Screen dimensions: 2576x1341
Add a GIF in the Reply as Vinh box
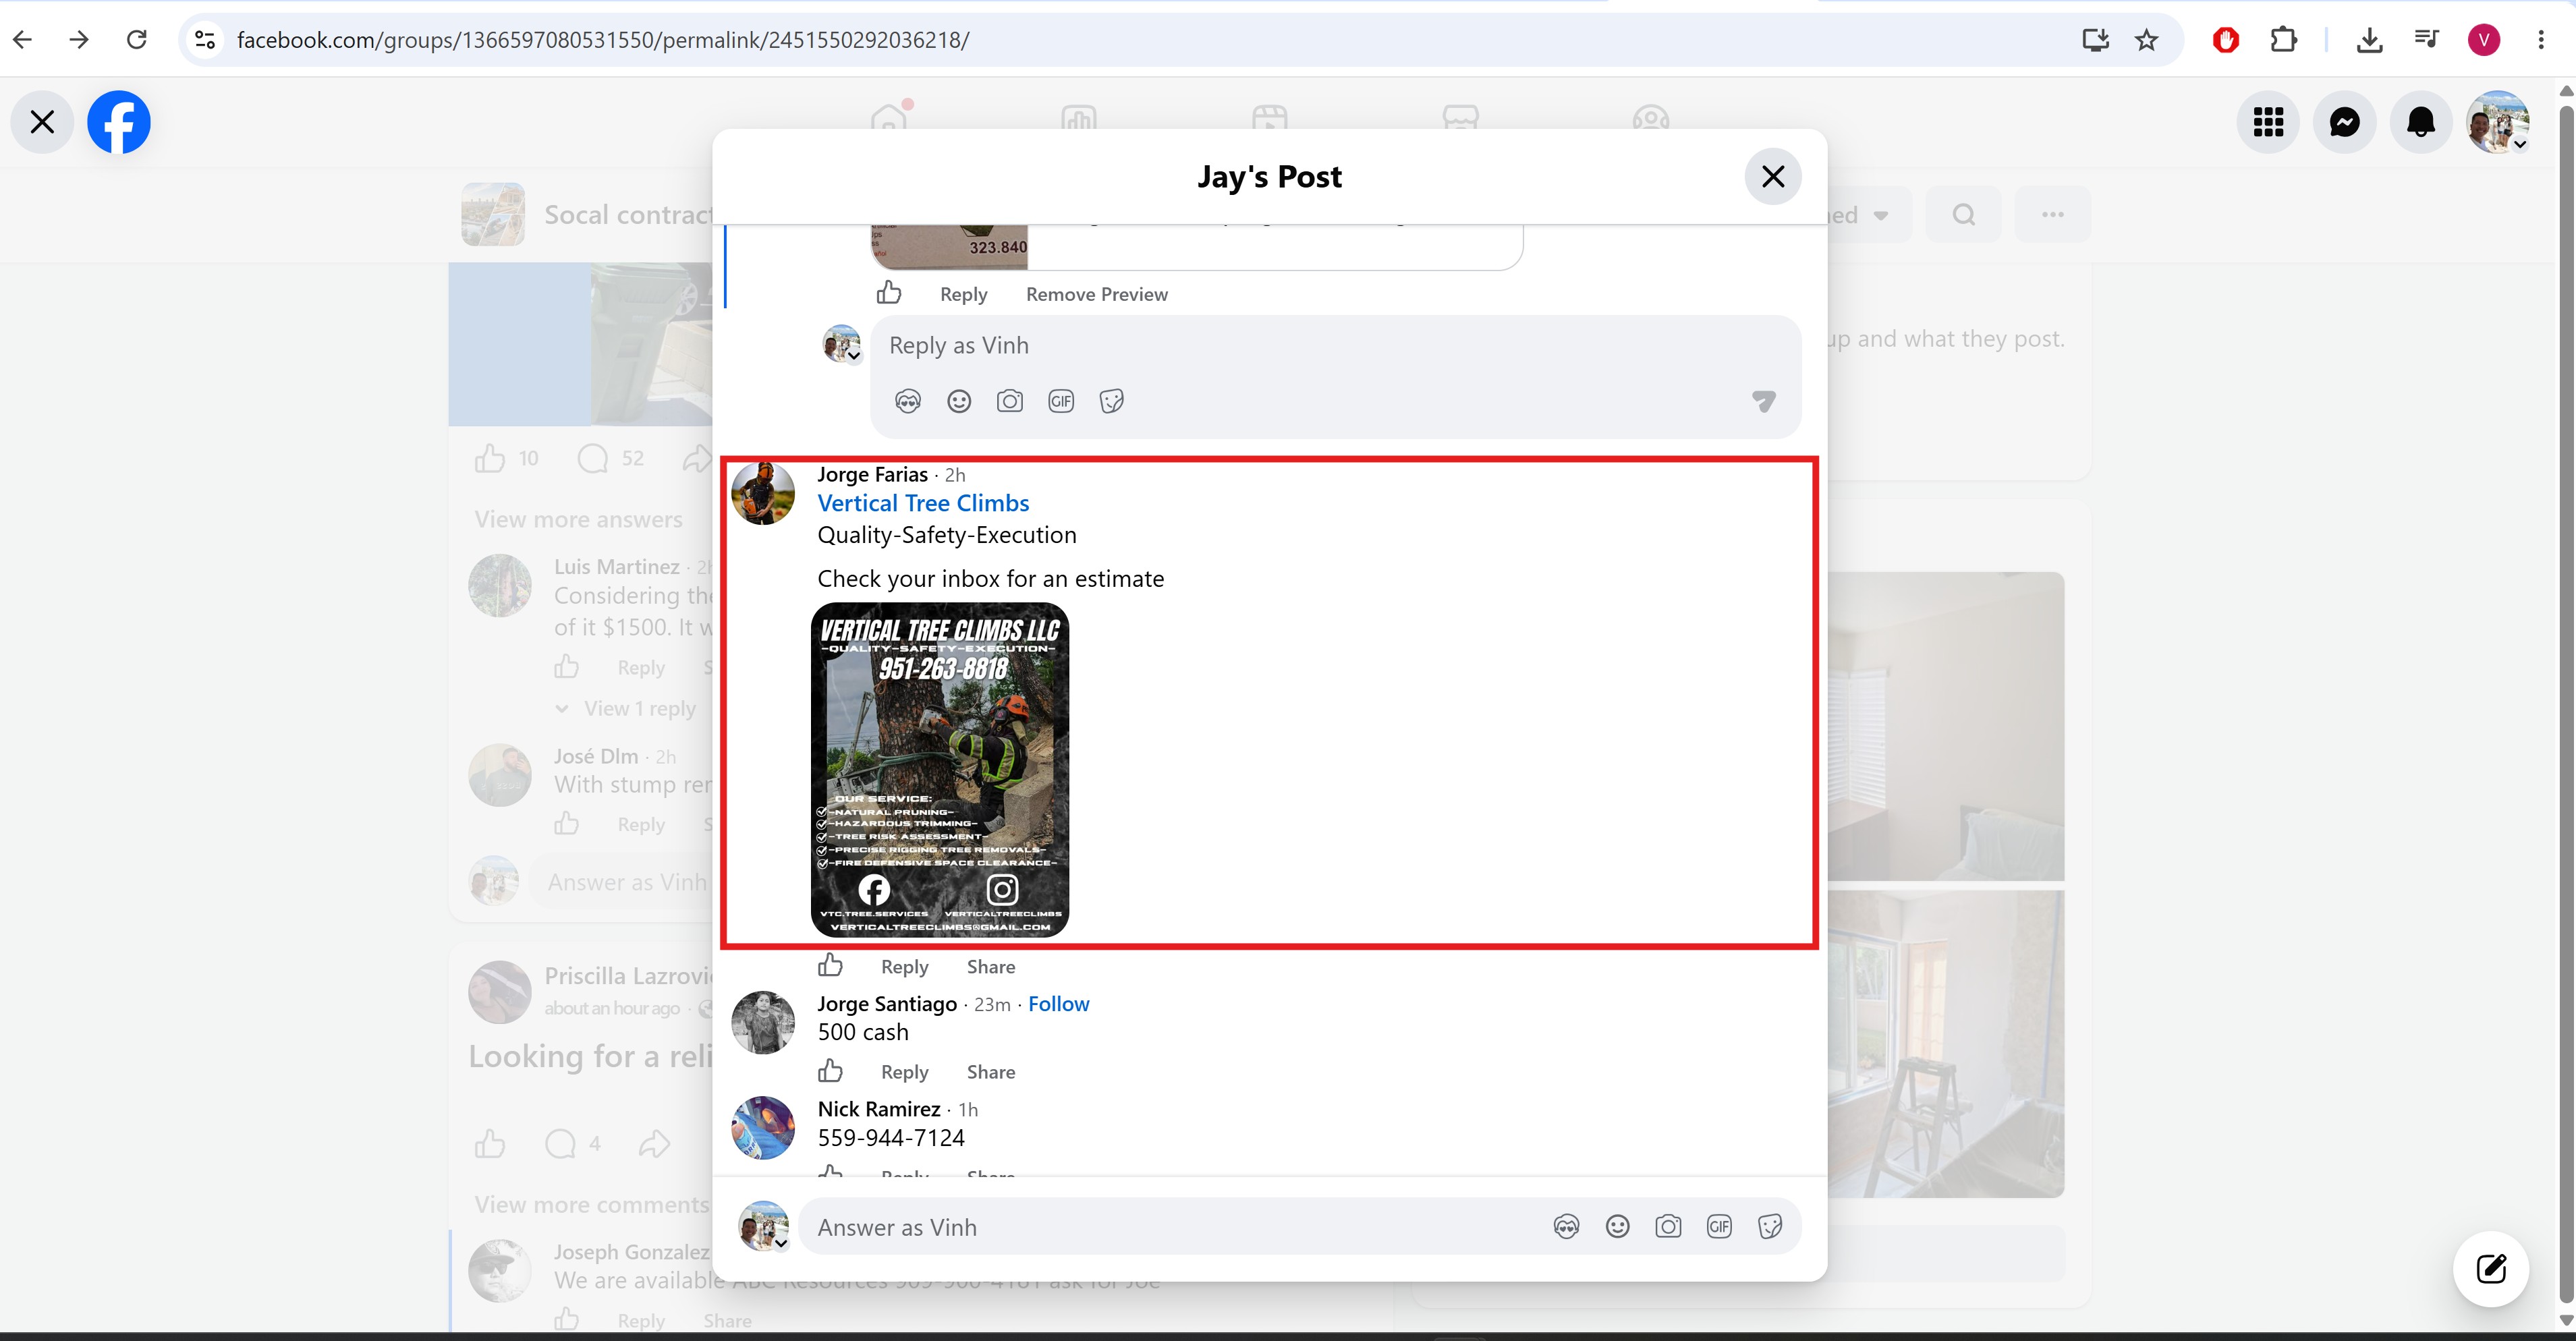click(1061, 401)
